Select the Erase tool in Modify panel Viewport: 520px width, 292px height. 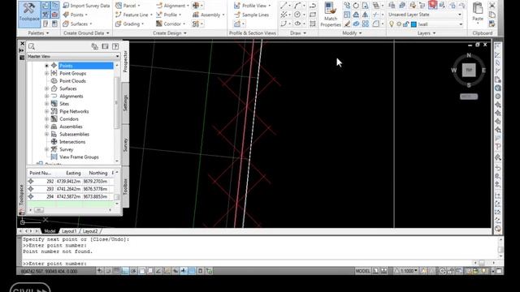click(x=347, y=24)
